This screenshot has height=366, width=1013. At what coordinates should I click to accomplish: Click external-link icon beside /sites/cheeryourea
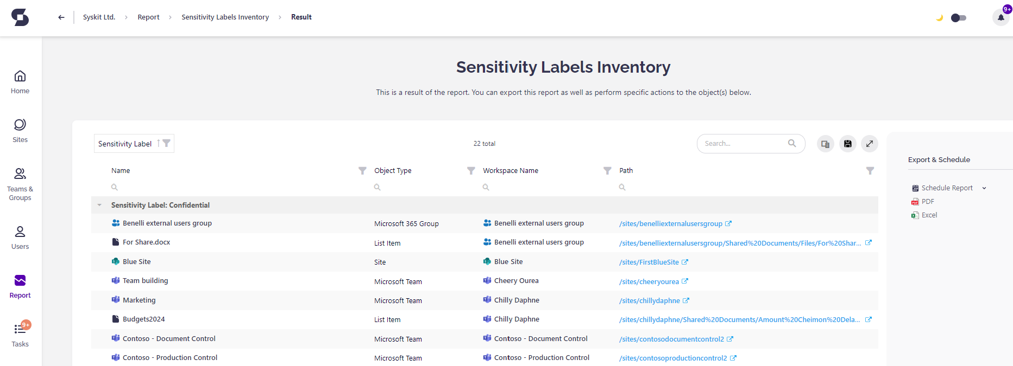pyautogui.click(x=685, y=281)
